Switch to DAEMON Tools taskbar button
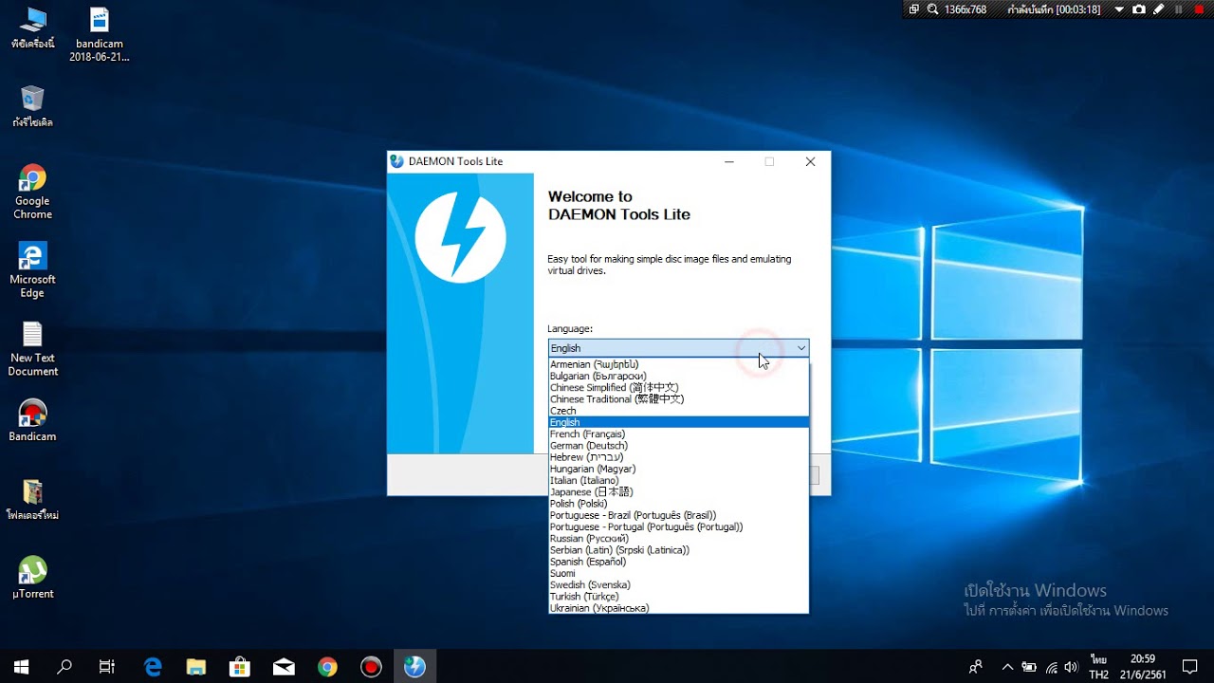This screenshot has width=1214, height=683. (x=414, y=667)
